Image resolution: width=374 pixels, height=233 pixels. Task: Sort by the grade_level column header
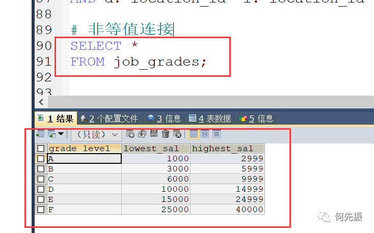coord(85,149)
